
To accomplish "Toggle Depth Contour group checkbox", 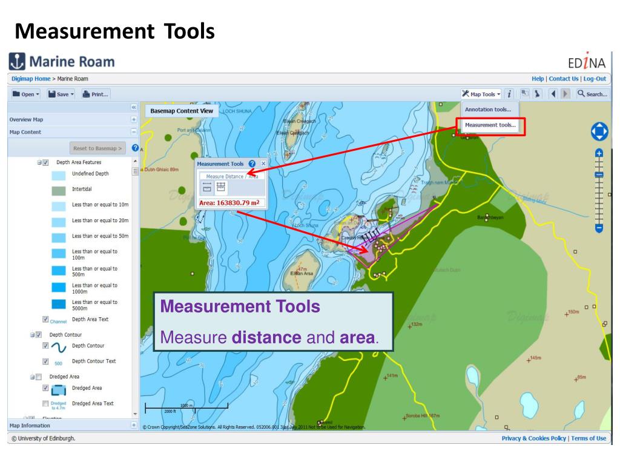I will click(39, 334).
